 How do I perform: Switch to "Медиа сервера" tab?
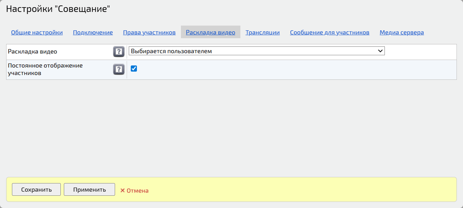(402, 32)
